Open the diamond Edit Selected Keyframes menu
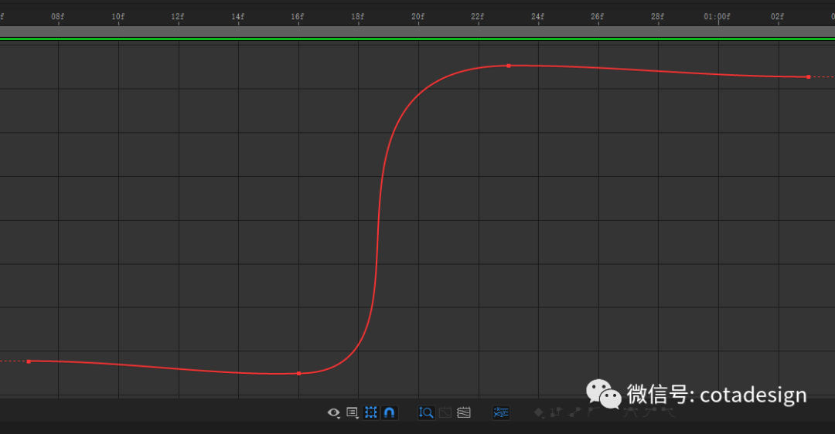835x434 pixels. tap(539, 412)
